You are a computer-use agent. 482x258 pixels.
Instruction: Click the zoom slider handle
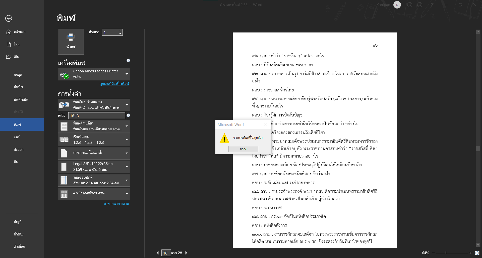[446, 253]
